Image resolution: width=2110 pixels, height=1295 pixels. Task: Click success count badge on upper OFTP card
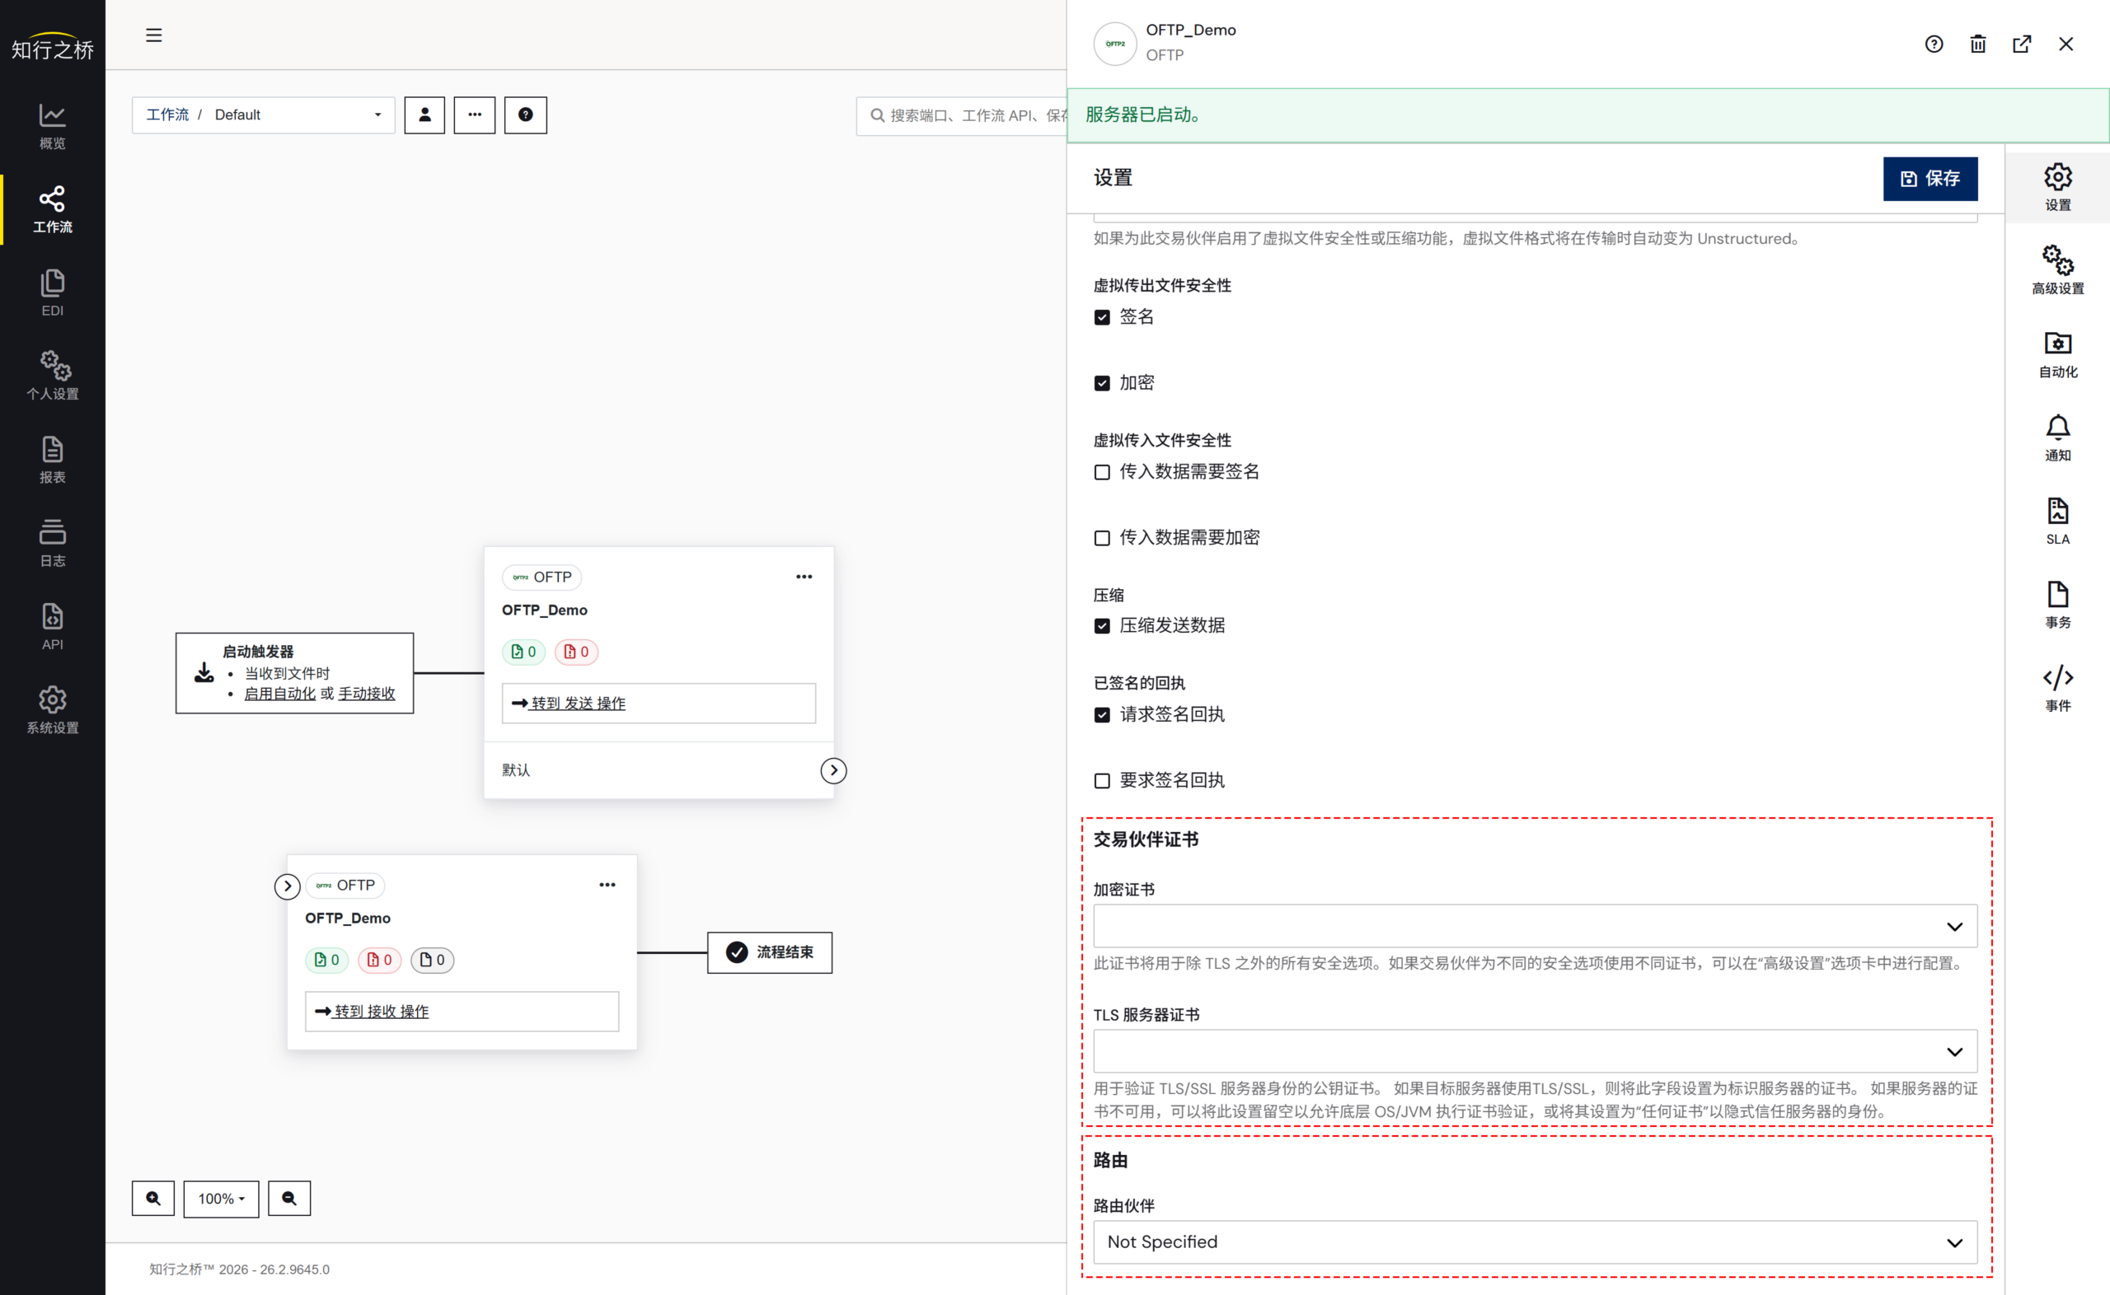[x=523, y=652]
